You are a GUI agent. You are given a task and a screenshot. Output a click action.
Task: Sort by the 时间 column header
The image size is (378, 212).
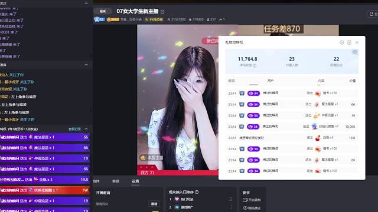(231, 81)
